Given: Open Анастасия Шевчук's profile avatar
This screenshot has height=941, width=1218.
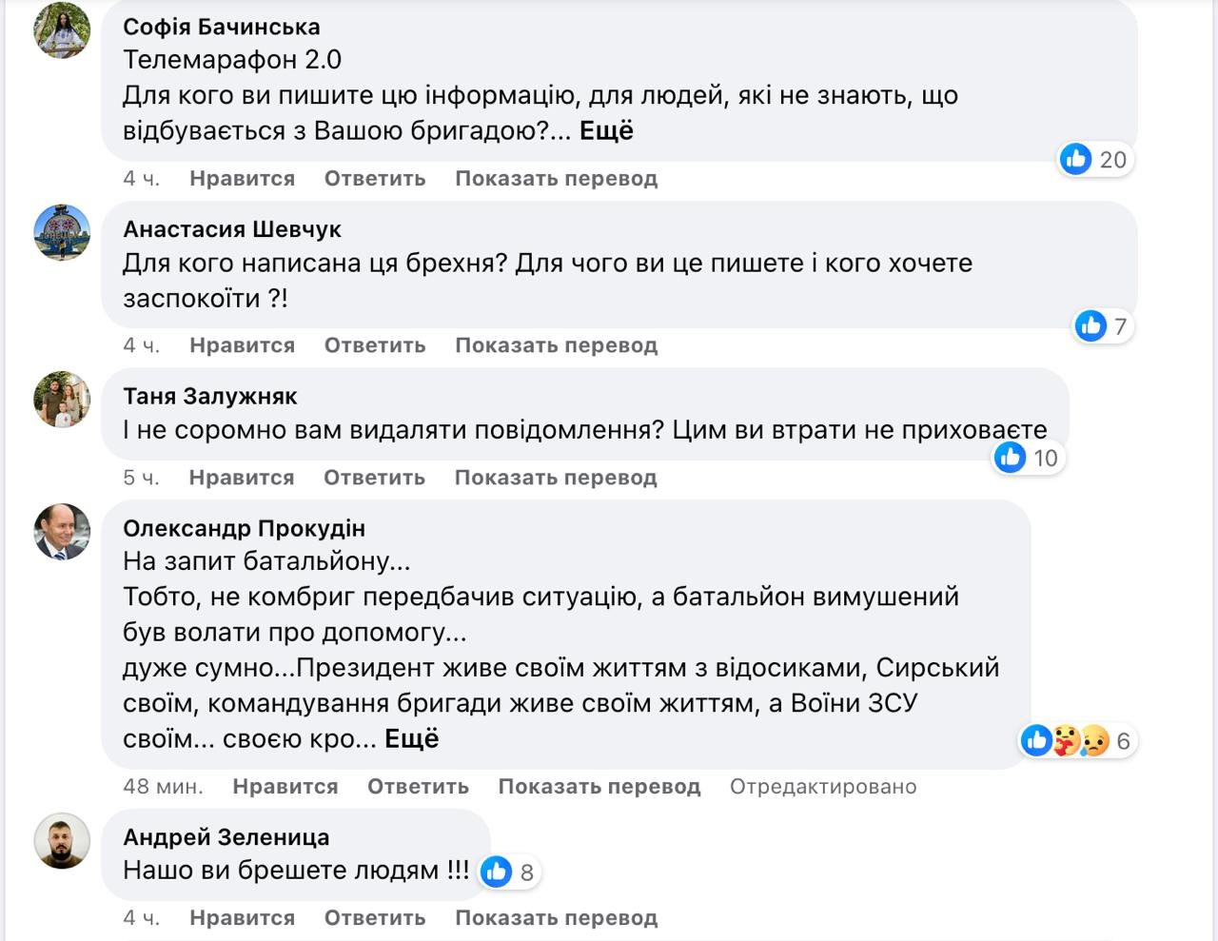Looking at the screenshot, I should (x=63, y=232).
